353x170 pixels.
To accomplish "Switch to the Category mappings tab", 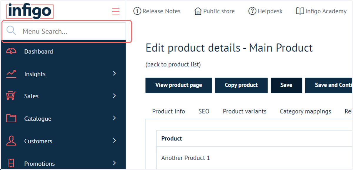I will (305, 111).
